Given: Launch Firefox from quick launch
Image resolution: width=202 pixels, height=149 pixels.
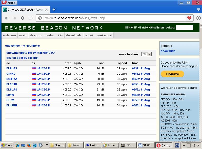Looking at the screenshot, I should pyautogui.click(x=29, y=145).
